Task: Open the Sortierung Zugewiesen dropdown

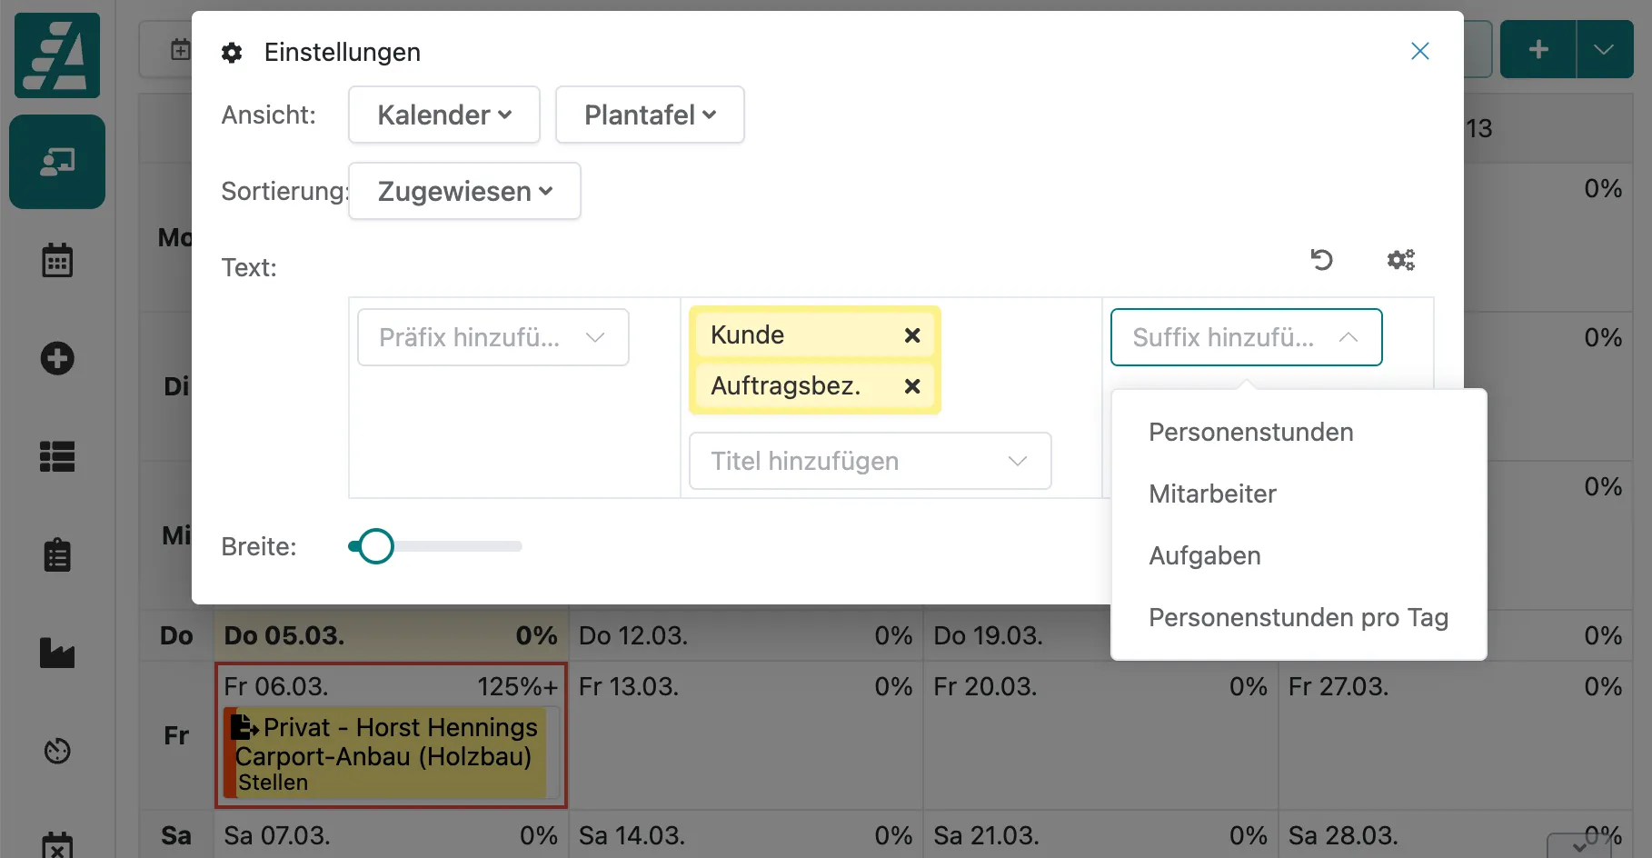Action: pos(463,191)
